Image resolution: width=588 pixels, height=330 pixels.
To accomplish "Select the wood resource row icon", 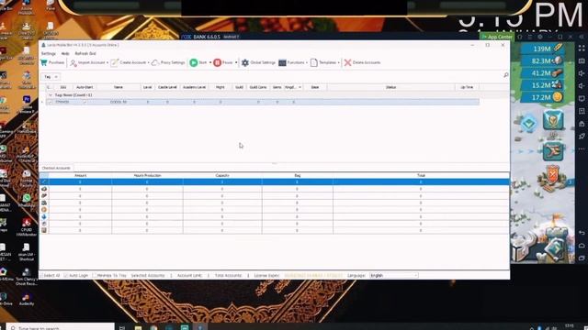I will pos(44,195).
